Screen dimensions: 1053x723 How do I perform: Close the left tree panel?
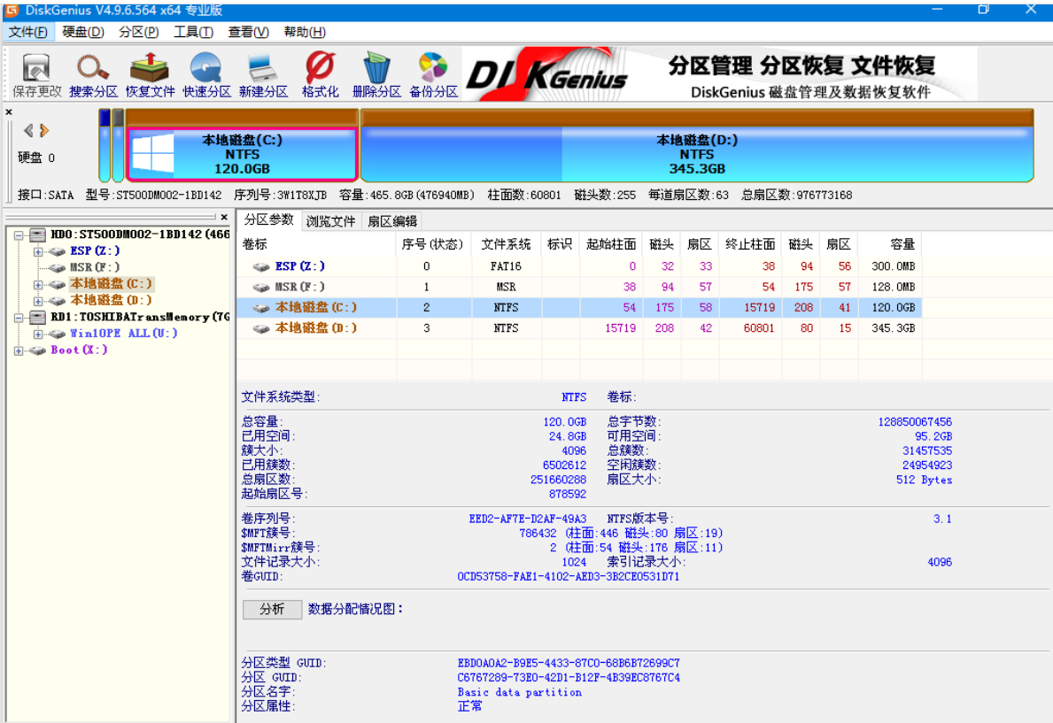tap(224, 217)
